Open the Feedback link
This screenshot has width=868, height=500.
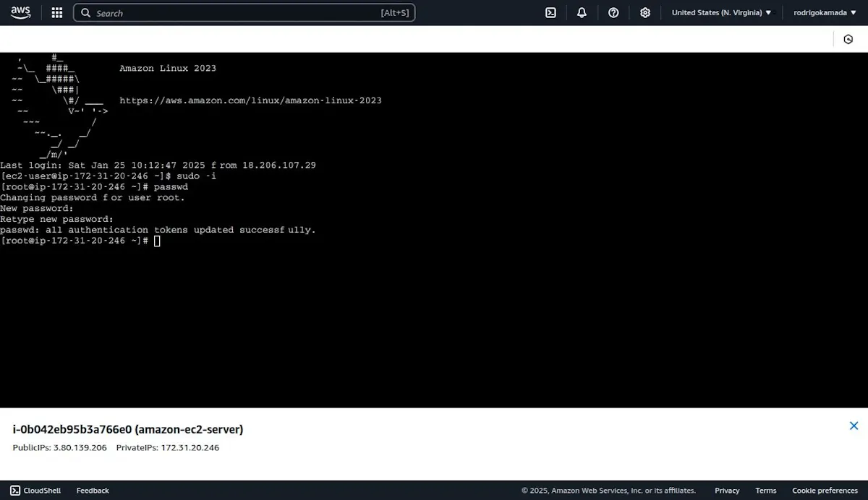93,491
